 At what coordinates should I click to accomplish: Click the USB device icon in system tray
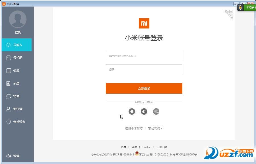point(240,7)
